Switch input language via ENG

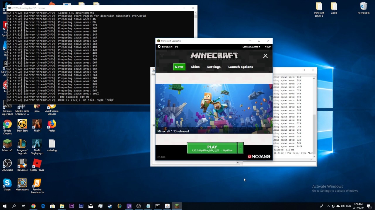point(349,206)
